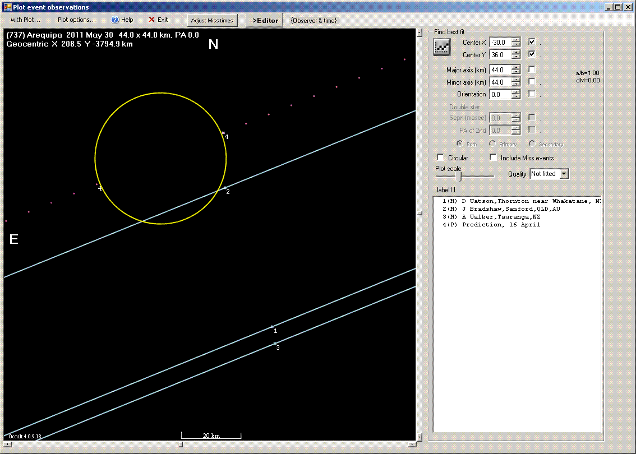
Task: Check the Circular checkbox
Action: click(440, 157)
